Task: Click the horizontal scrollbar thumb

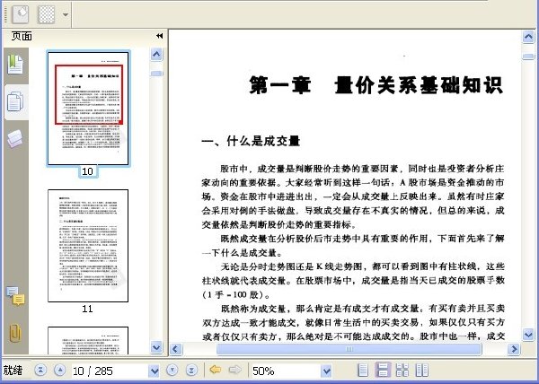Action: 349,349
